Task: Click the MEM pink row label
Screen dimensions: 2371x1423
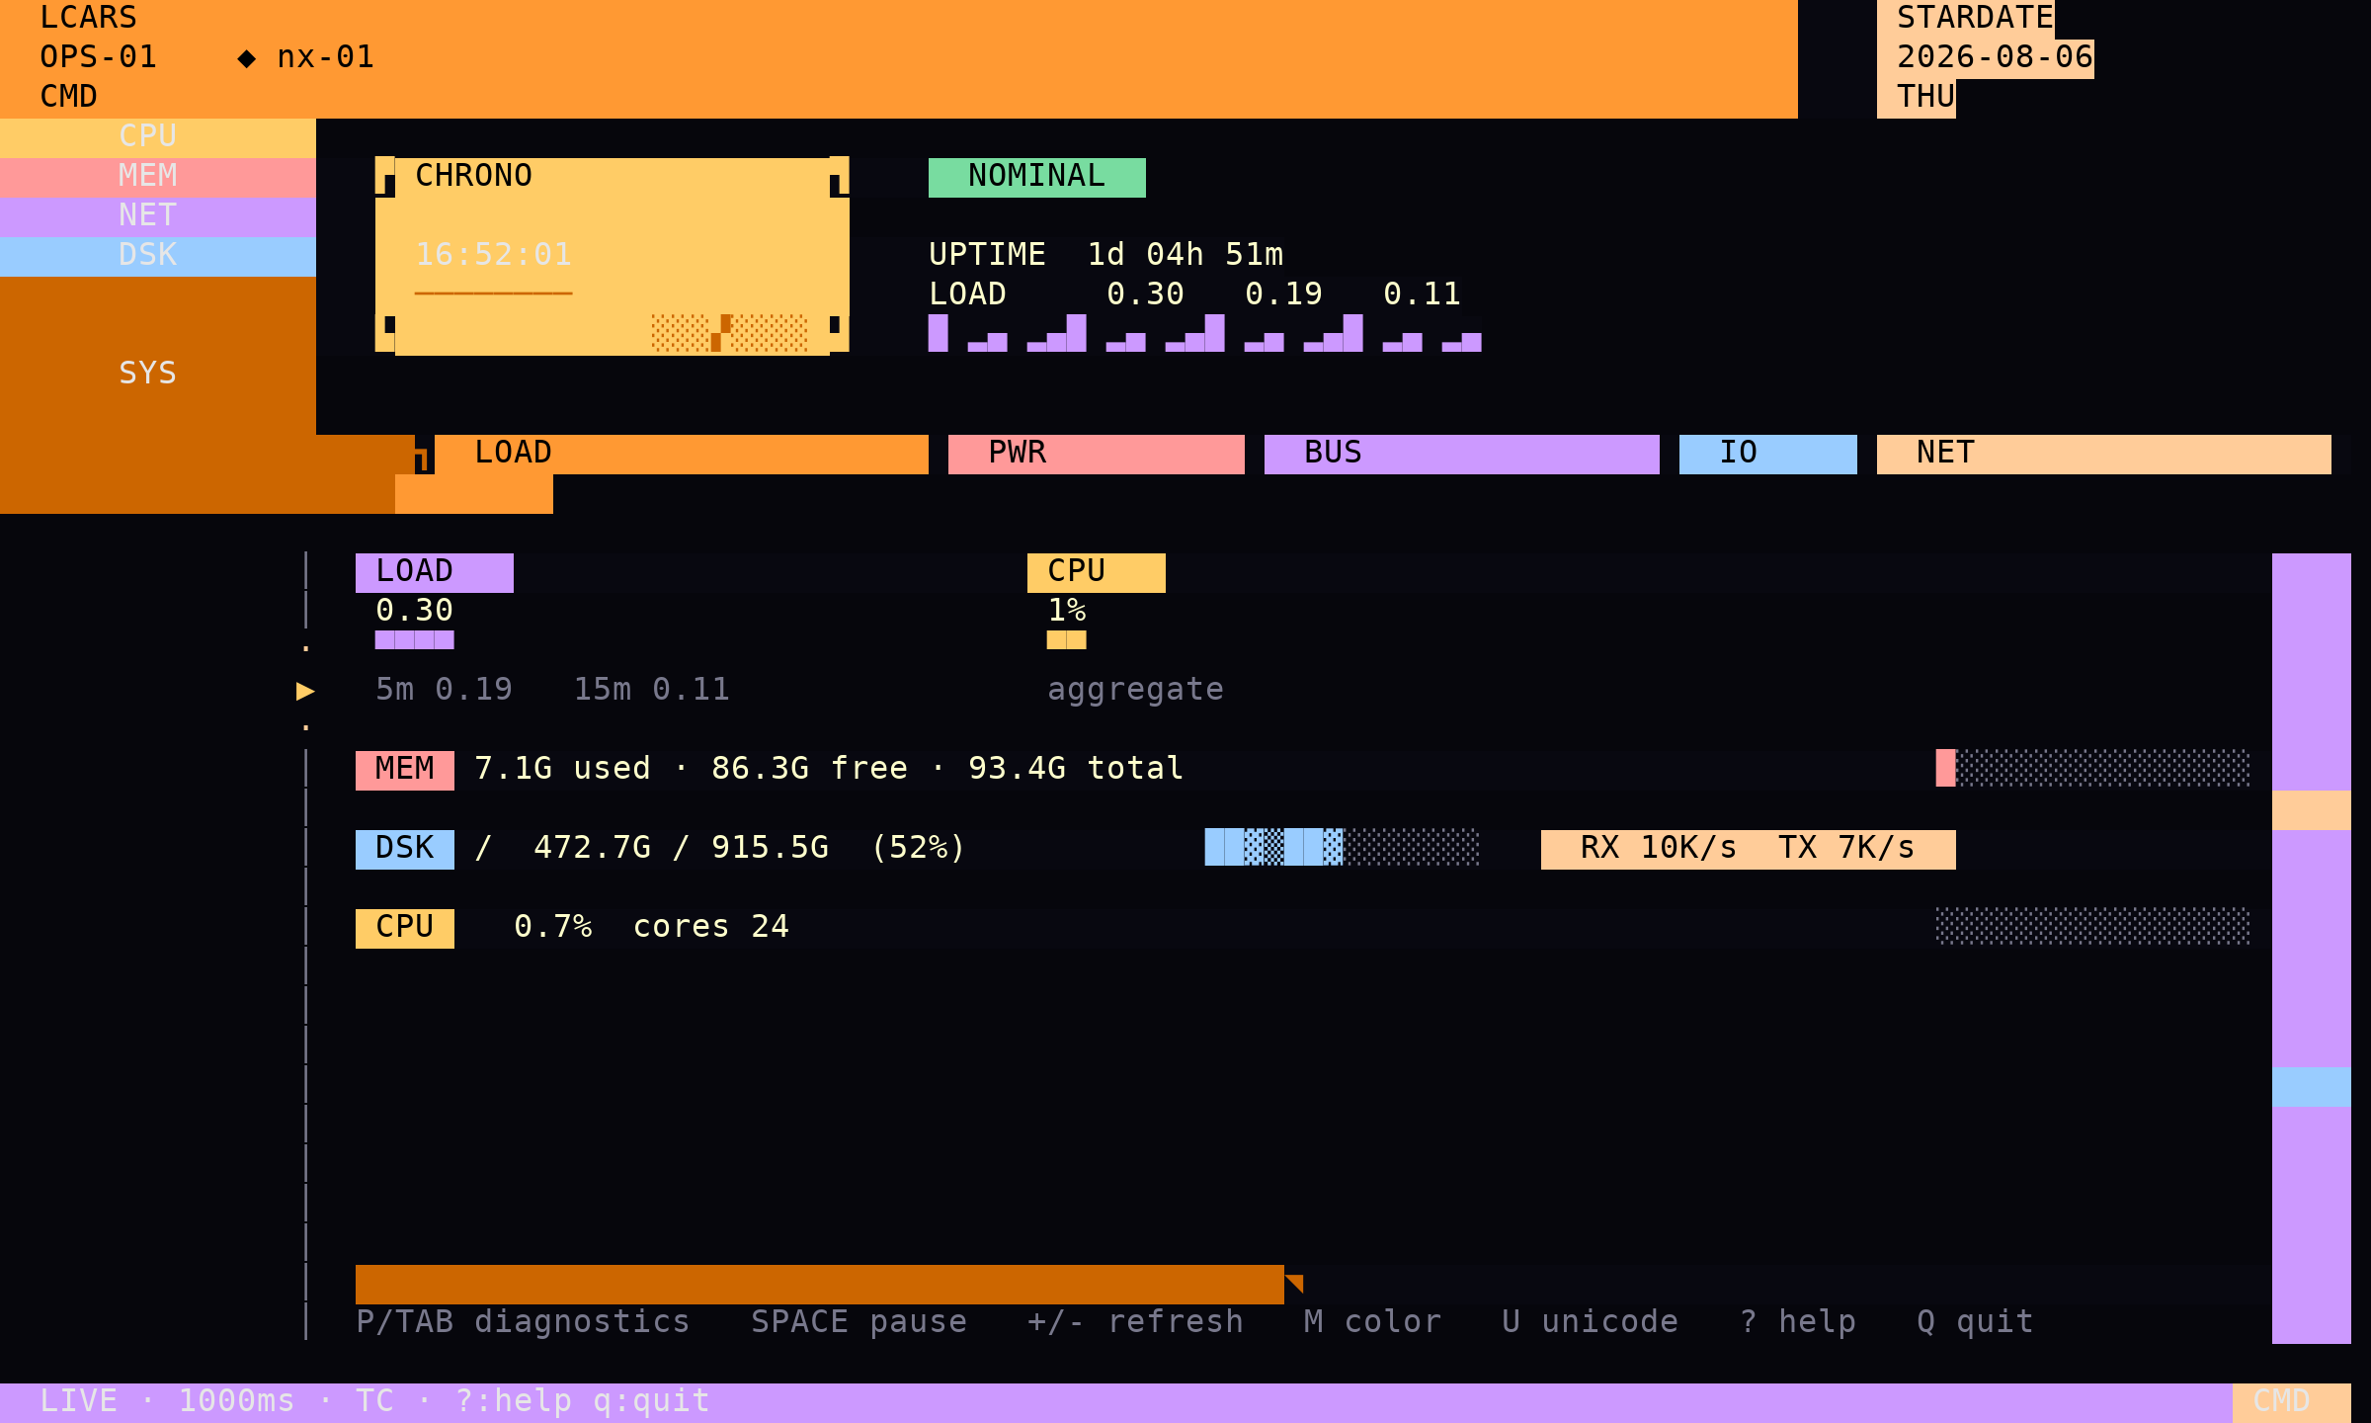Action: 405,770
